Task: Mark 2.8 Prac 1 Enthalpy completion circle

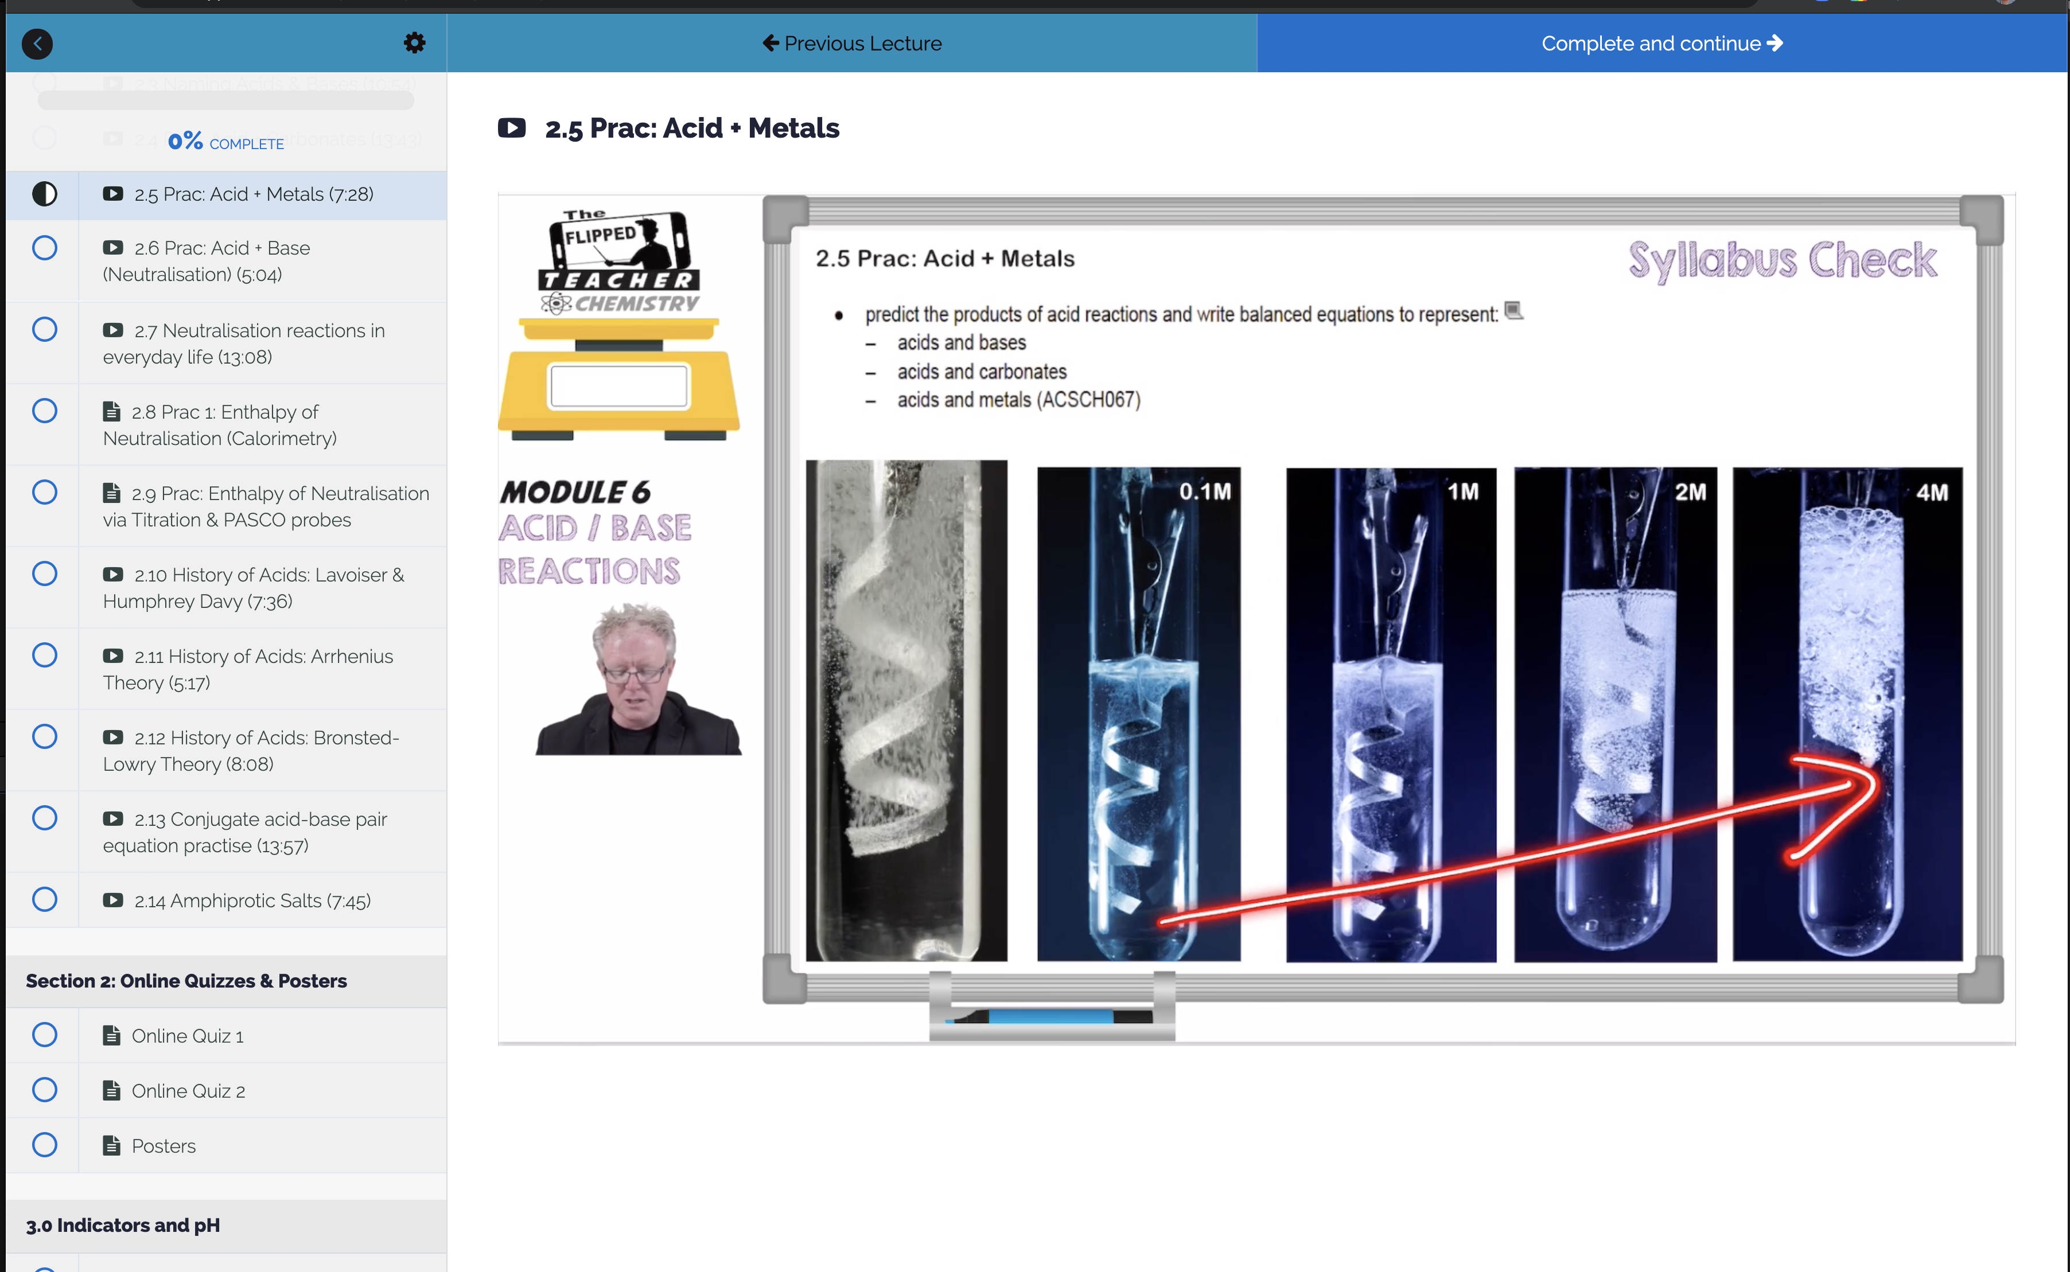Action: tap(45, 411)
